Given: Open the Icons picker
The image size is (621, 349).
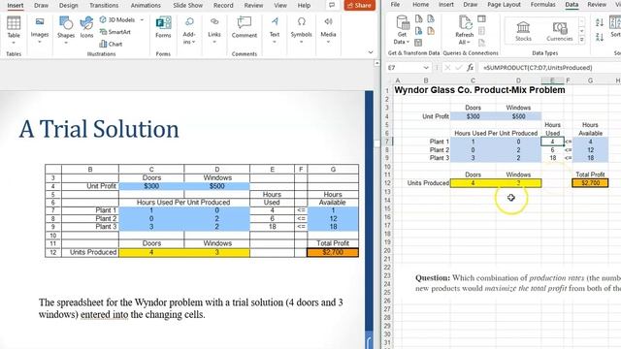Looking at the screenshot, I should coord(86,27).
